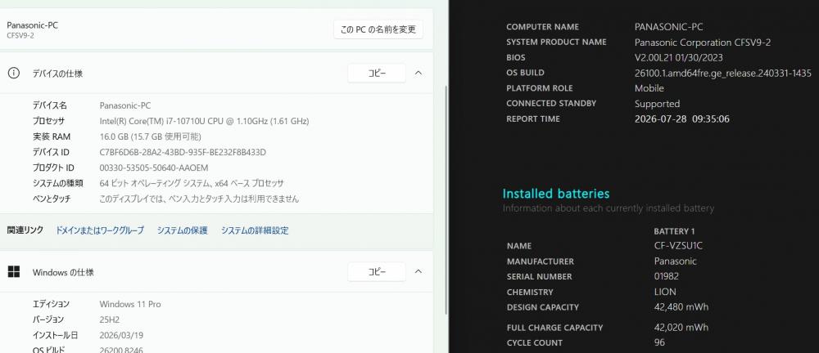Open the system protection link
Screen dimensions: 819x353
[x=183, y=230]
